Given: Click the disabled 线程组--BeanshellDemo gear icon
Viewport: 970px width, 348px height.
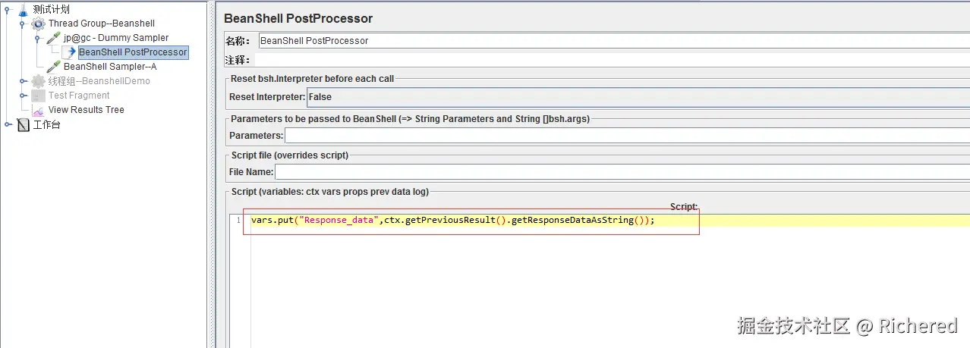Looking at the screenshot, I should 38,81.
